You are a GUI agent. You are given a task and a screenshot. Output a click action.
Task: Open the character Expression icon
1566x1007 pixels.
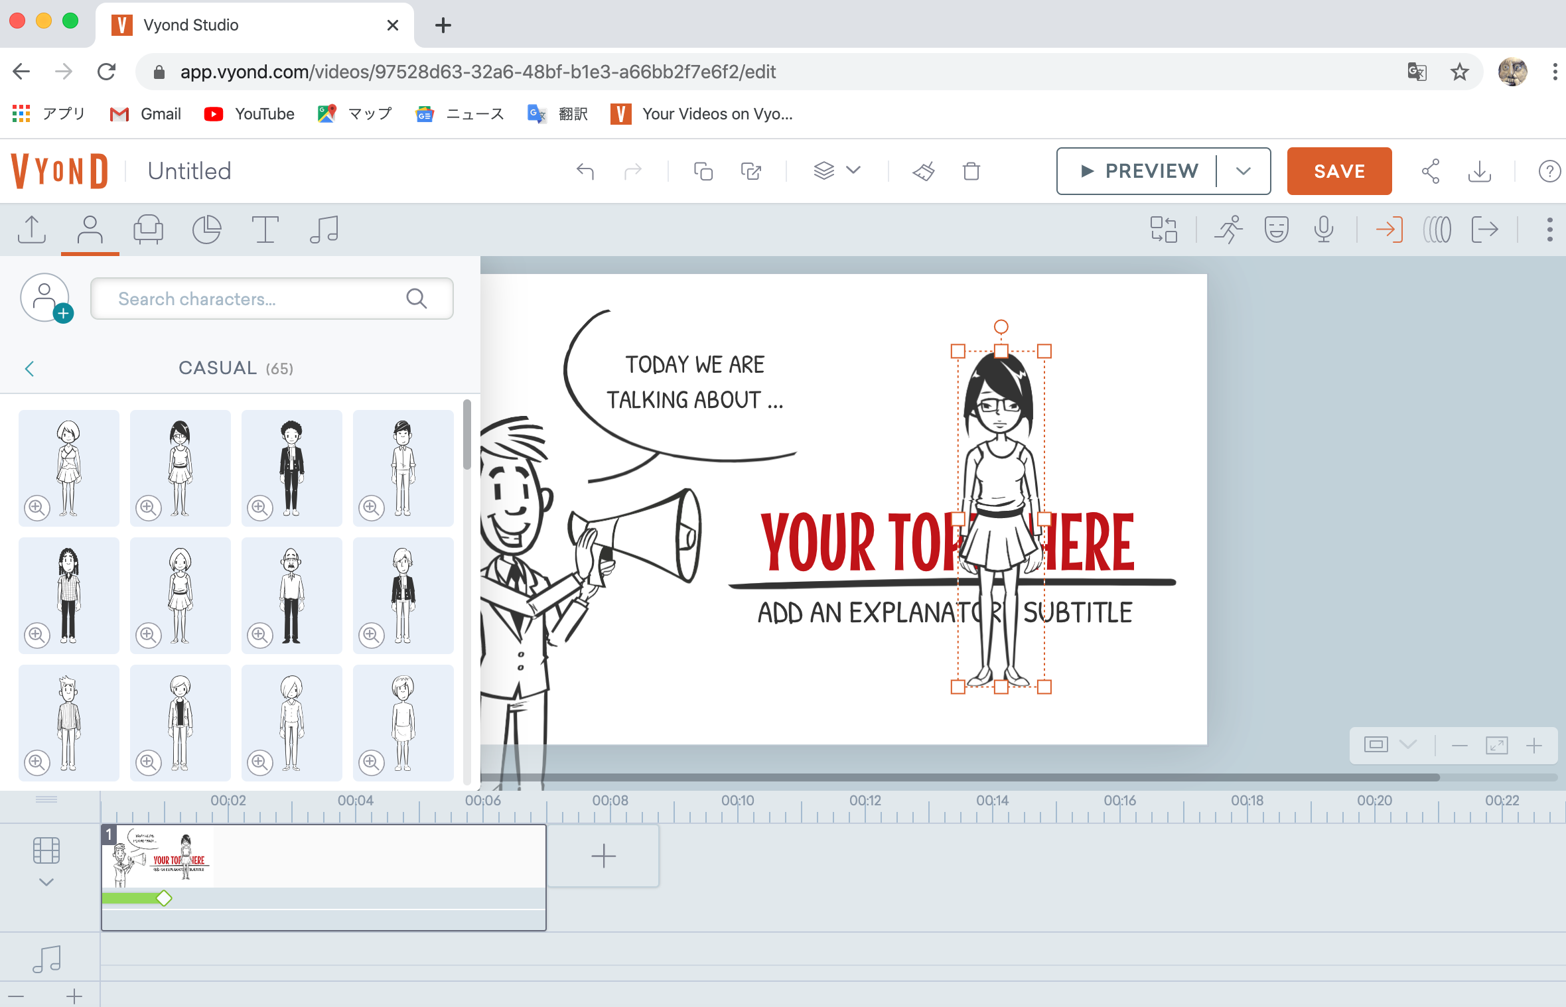pyautogui.click(x=1276, y=230)
